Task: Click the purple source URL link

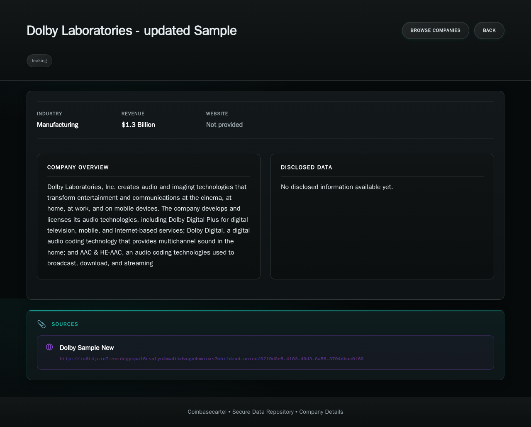Action: [x=212, y=359]
